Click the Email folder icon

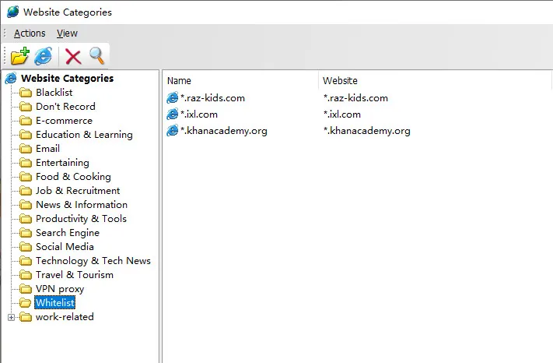(26, 149)
